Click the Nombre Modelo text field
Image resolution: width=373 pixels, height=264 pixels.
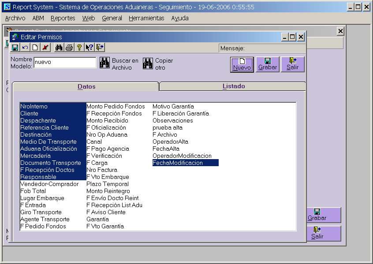pos(65,62)
